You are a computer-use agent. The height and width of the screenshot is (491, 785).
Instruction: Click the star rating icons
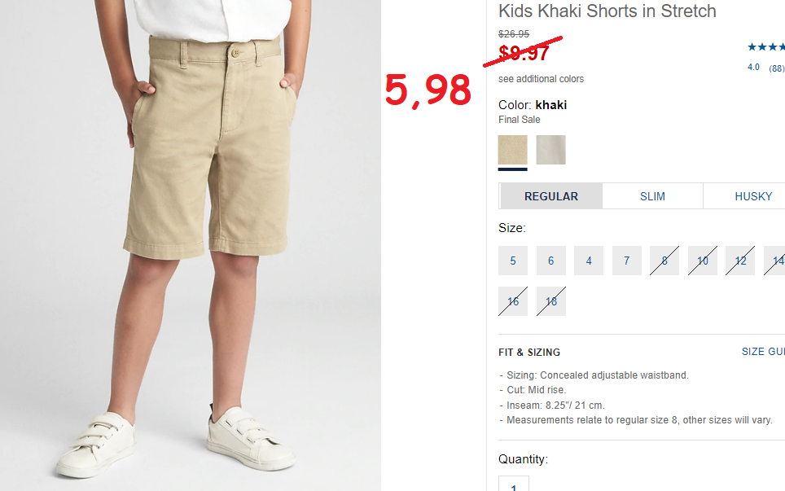766,47
